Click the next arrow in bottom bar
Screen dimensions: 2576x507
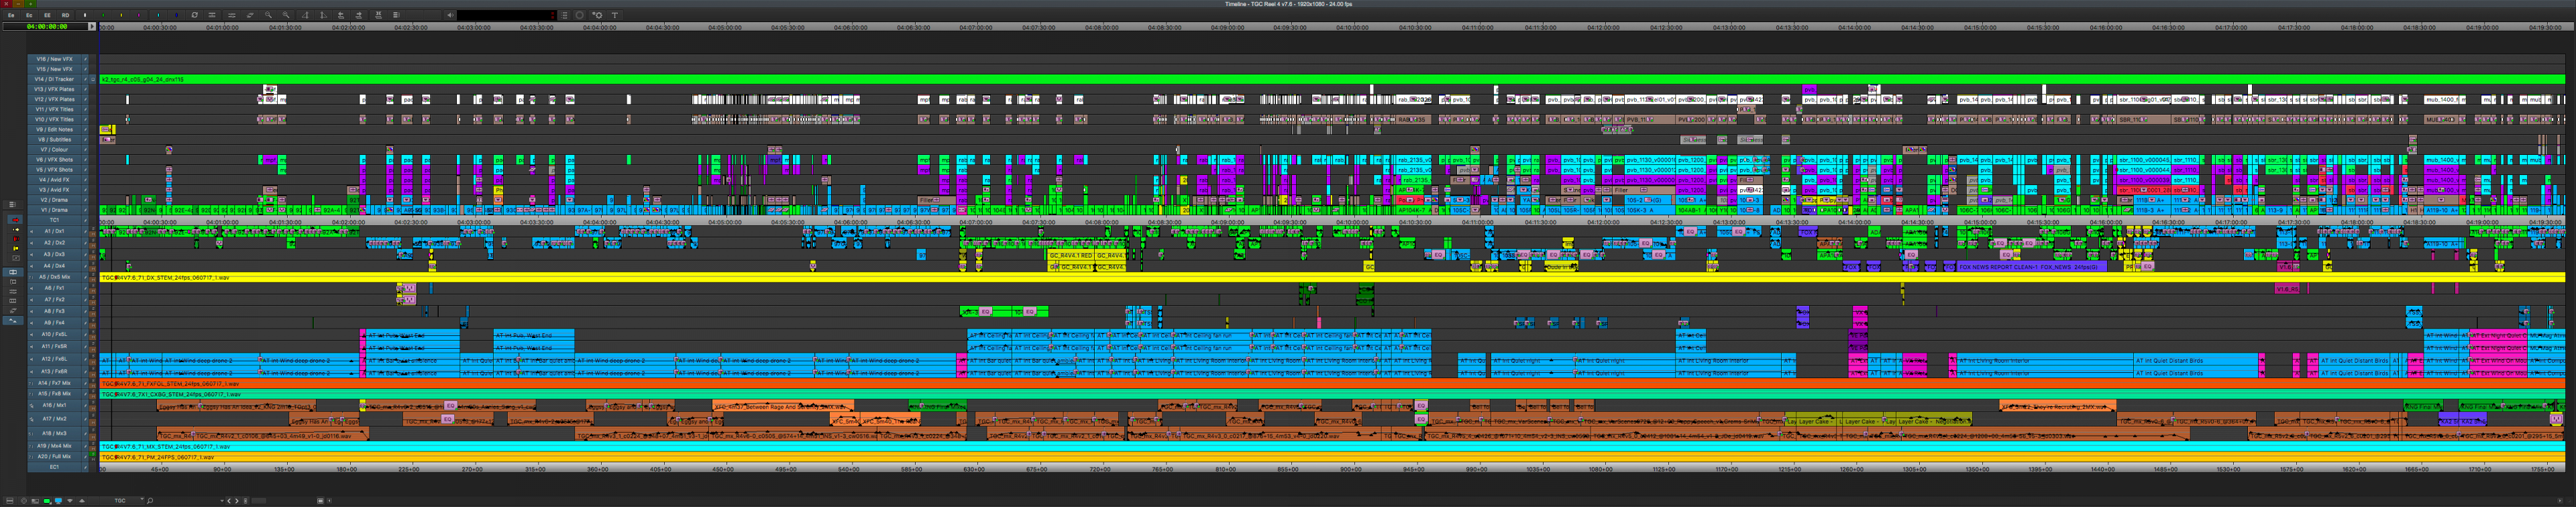coord(237,501)
